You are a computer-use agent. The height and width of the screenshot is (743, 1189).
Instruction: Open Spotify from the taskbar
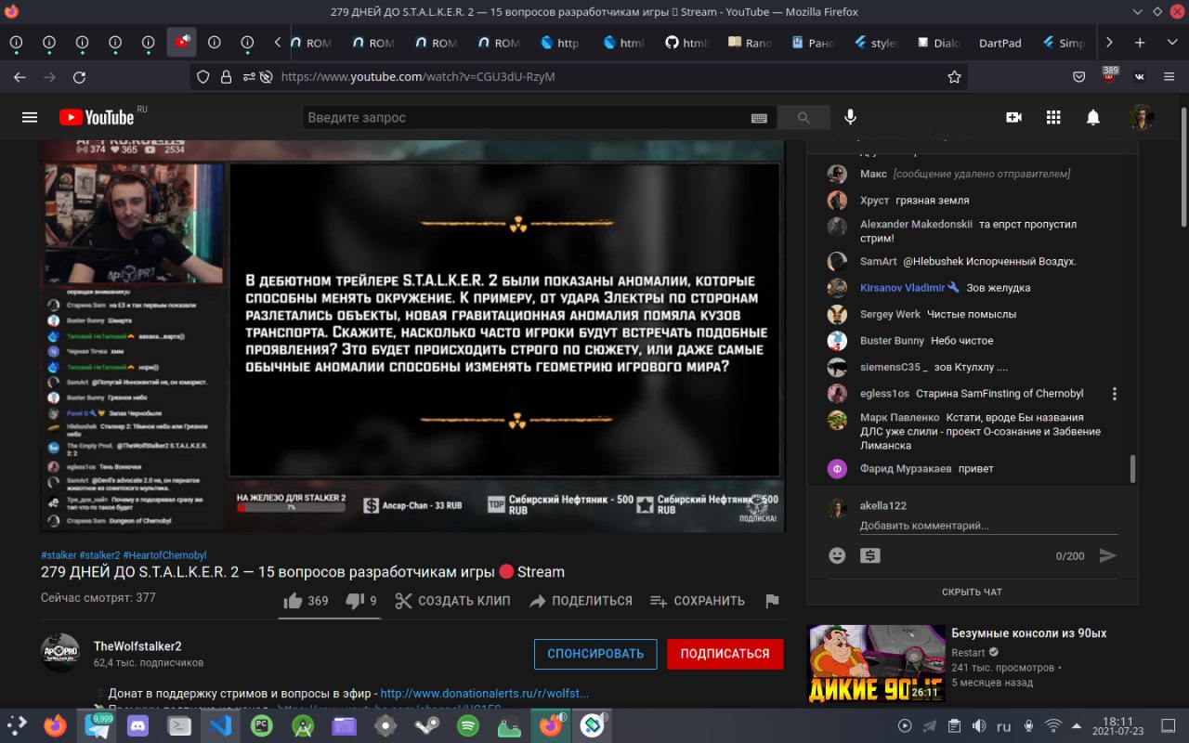pyautogui.click(x=468, y=726)
